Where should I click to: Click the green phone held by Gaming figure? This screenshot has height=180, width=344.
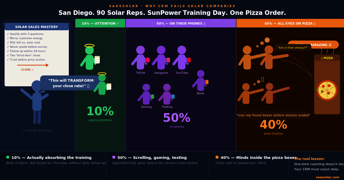pos(153,97)
